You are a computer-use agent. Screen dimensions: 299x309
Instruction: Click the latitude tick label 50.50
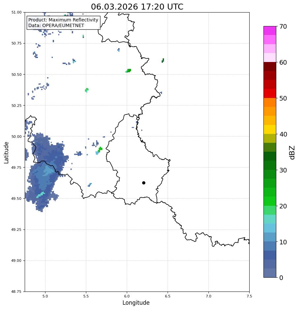(16, 75)
